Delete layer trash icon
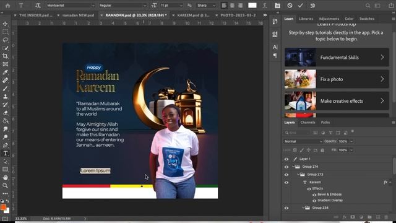 pos(386,217)
